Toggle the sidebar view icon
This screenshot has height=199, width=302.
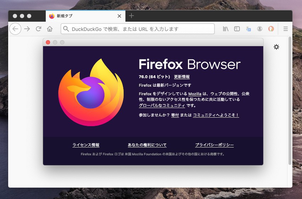[237, 29]
